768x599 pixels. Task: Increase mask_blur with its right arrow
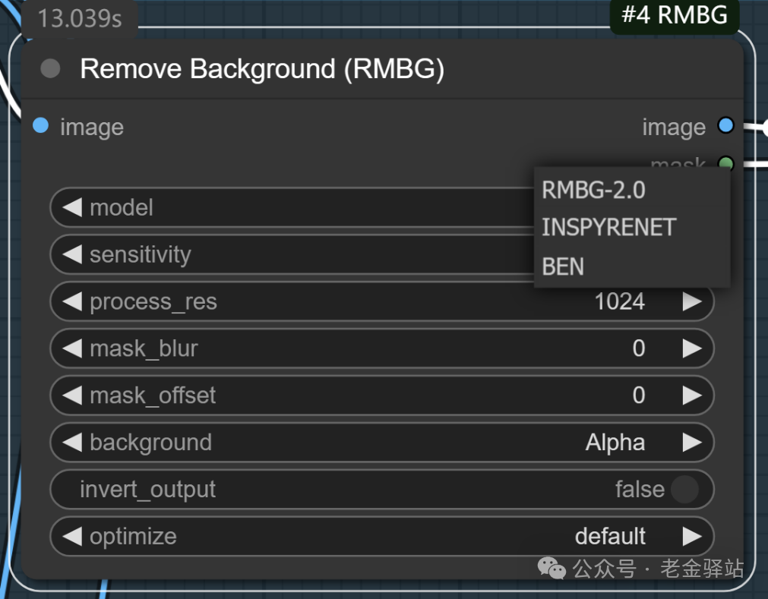pyautogui.click(x=691, y=348)
